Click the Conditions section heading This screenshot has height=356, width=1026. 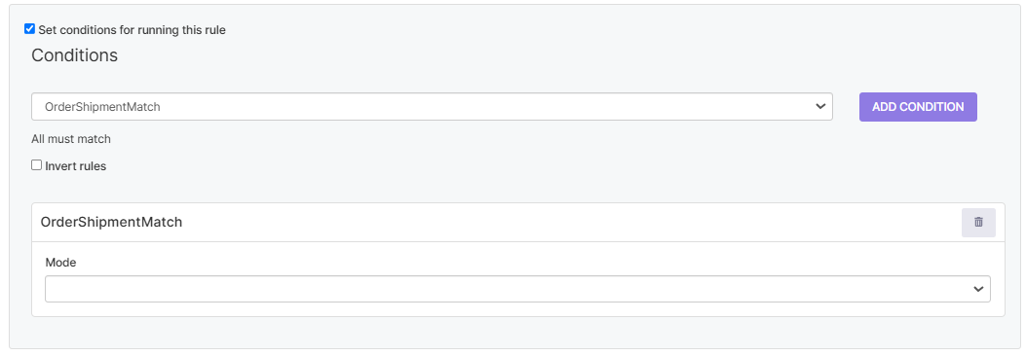point(75,55)
